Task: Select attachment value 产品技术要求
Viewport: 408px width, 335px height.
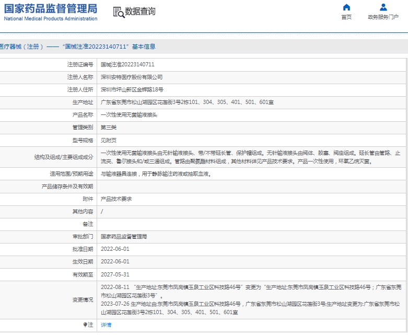Action: [x=116, y=199]
